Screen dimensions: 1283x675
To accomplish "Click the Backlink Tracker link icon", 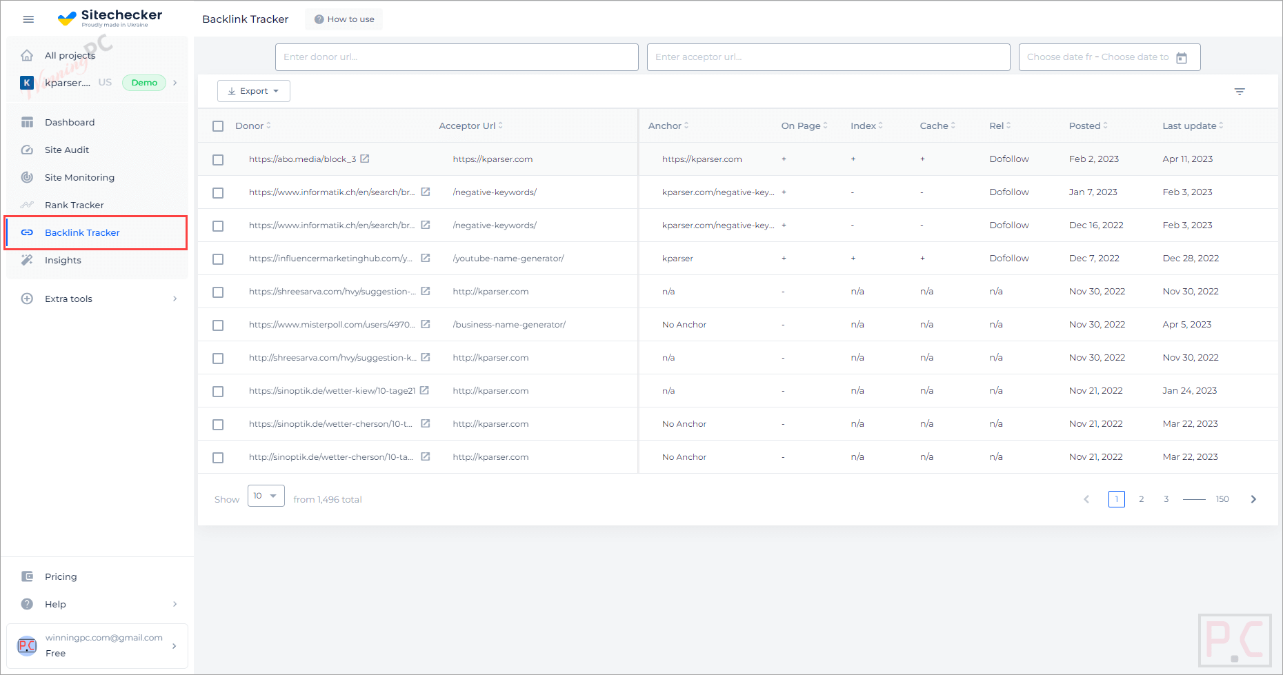I will click(27, 232).
